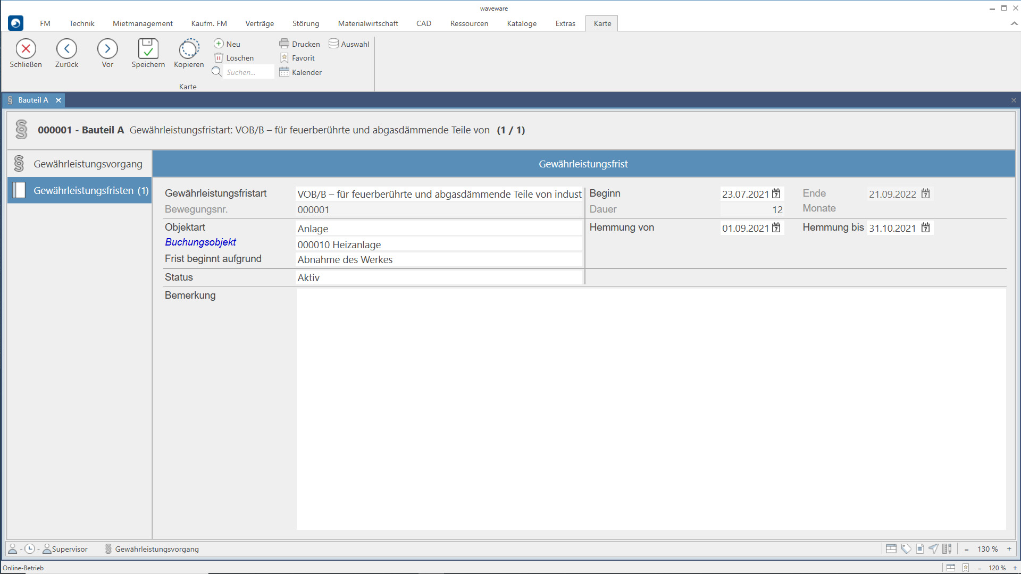Mark record as Favorit
This screenshot has height=574, width=1021.
click(x=298, y=58)
